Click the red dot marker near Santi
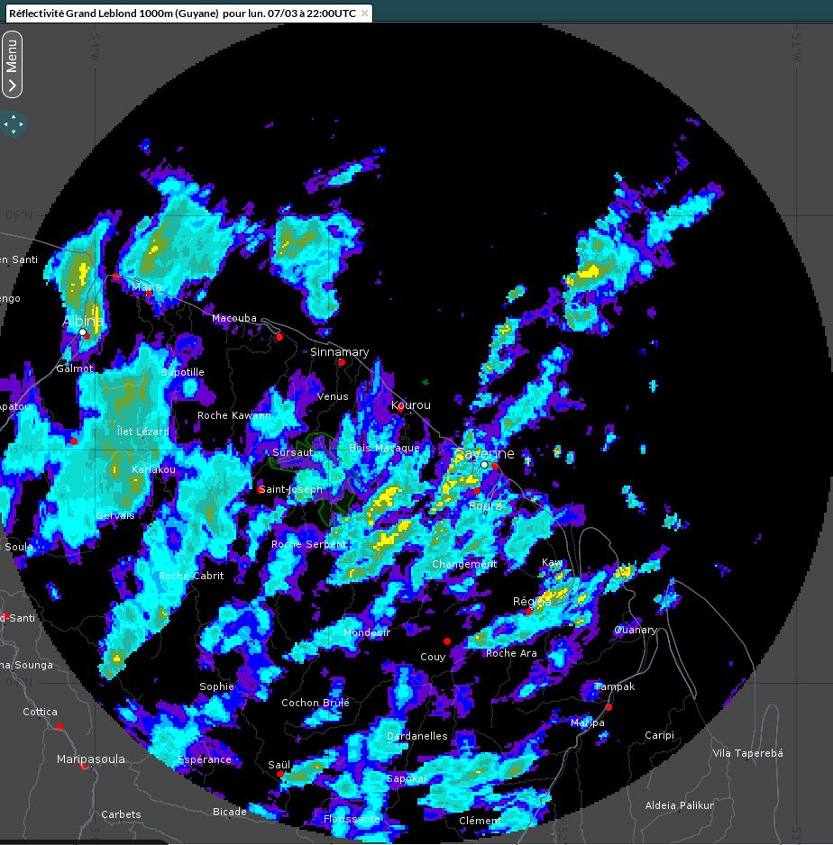Screen dimensions: 833x845 click(x=7, y=615)
